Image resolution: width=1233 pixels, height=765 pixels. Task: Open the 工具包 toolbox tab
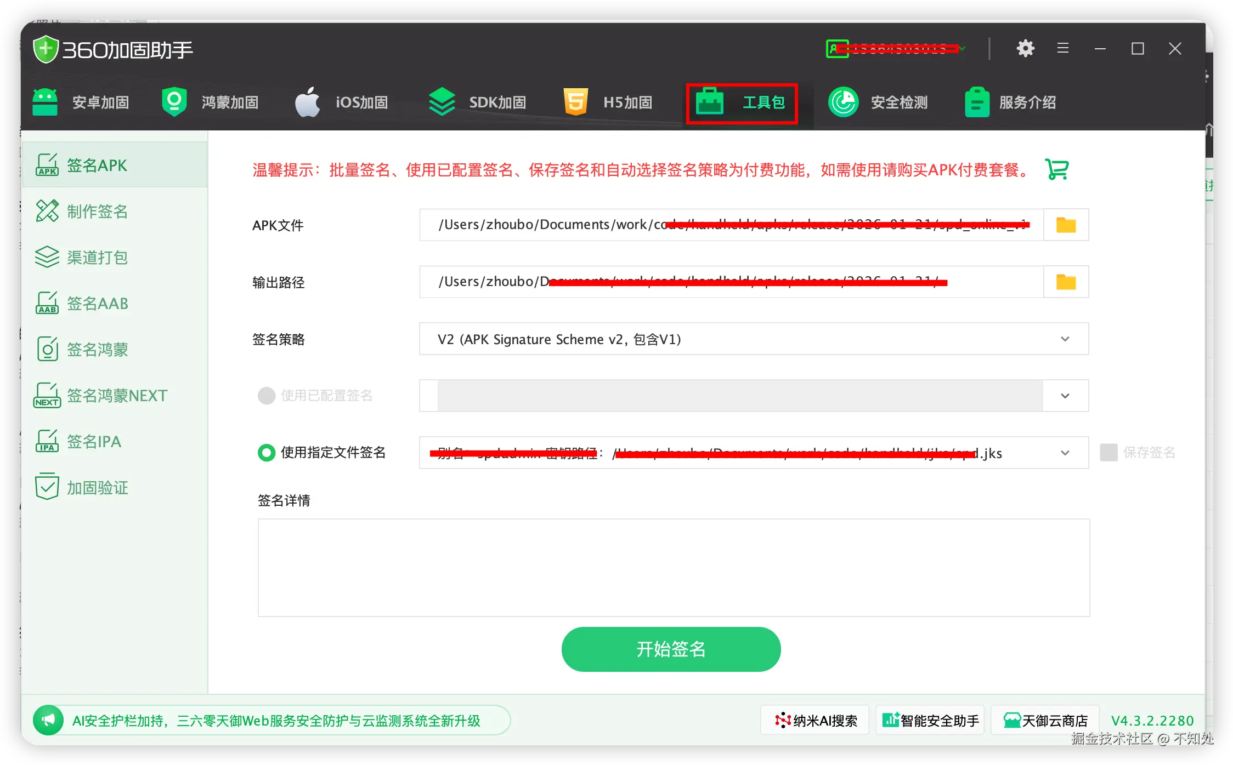[x=742, y=104]
